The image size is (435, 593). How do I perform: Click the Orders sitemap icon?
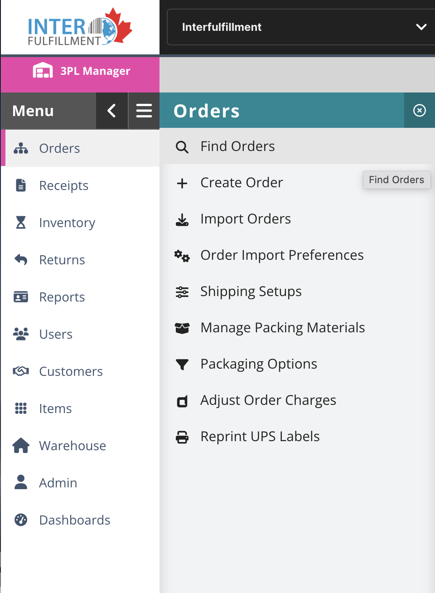pyautogui.click(x=21, y=148)
